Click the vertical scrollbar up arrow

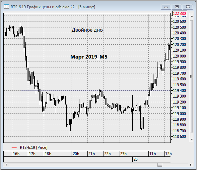click(192, 16)
